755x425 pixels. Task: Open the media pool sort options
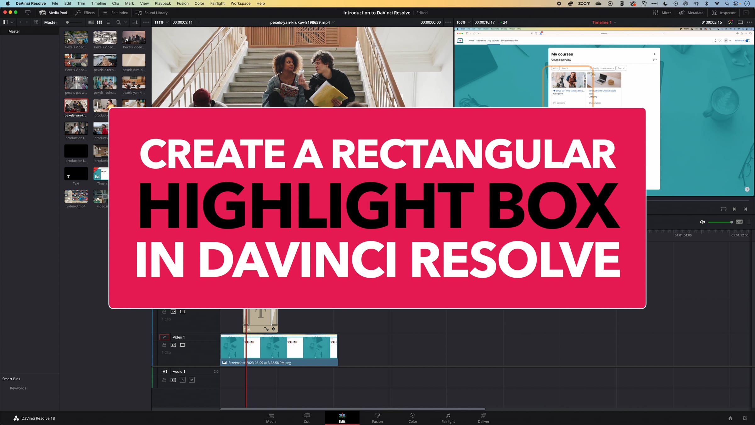pyautogui.click(x=135, y=22)
